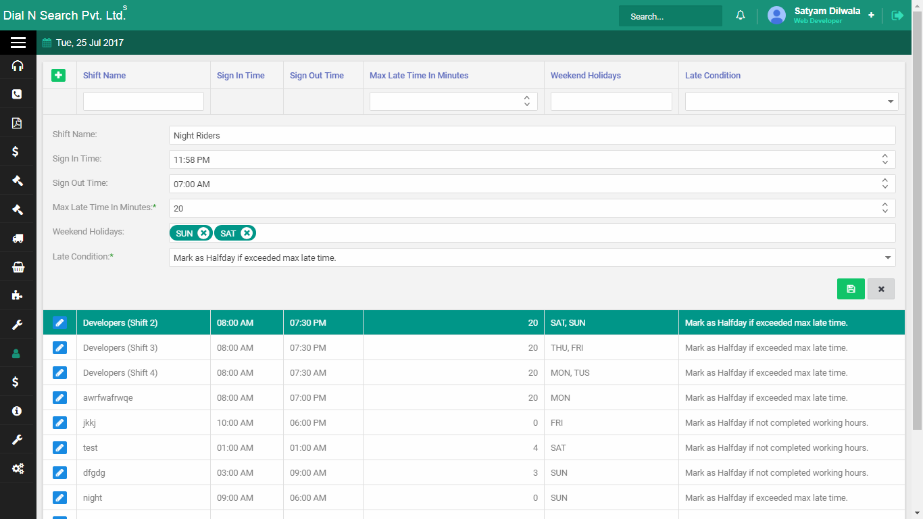Click the headphones icon in the sidebar
Viewport: 923px width, 519px height.
pyautogui.click(x=18, y=66)
